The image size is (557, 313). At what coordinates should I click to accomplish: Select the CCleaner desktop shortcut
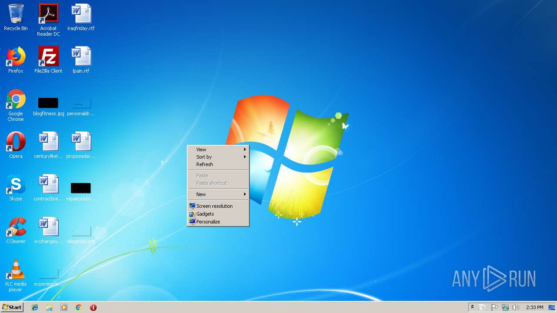tap(16, 230)
